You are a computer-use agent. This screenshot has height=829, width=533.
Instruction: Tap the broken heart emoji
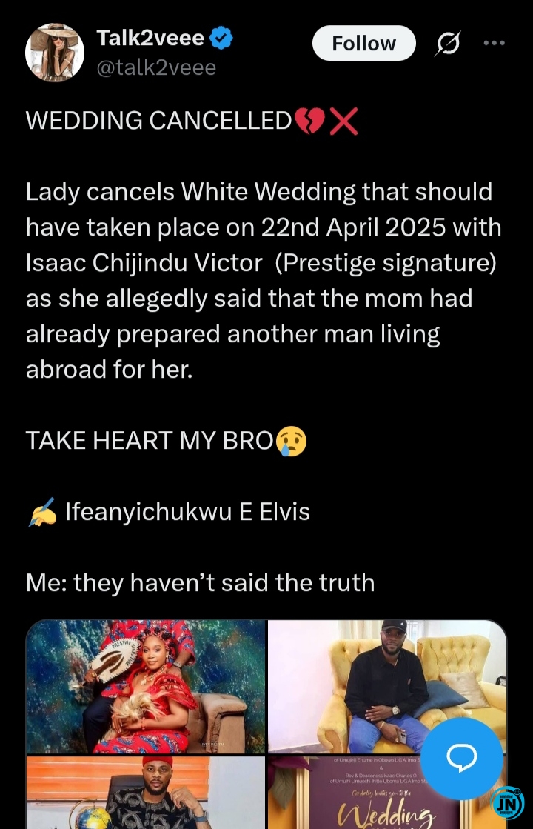point(309,121)
